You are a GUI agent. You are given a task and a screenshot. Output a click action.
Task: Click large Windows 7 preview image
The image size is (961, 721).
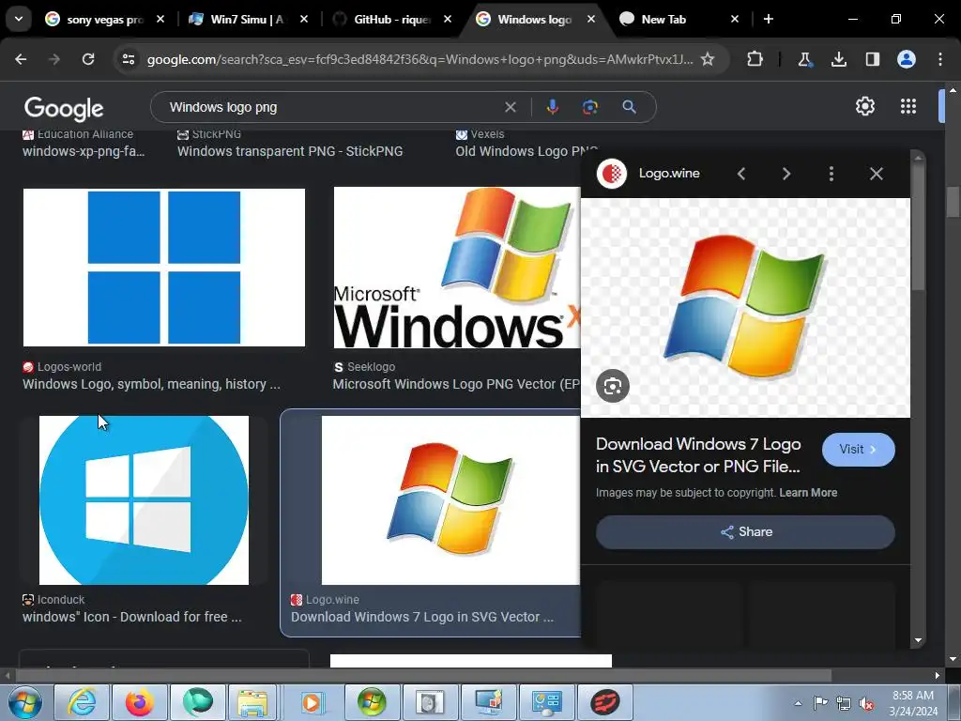[x=745, y=307]
